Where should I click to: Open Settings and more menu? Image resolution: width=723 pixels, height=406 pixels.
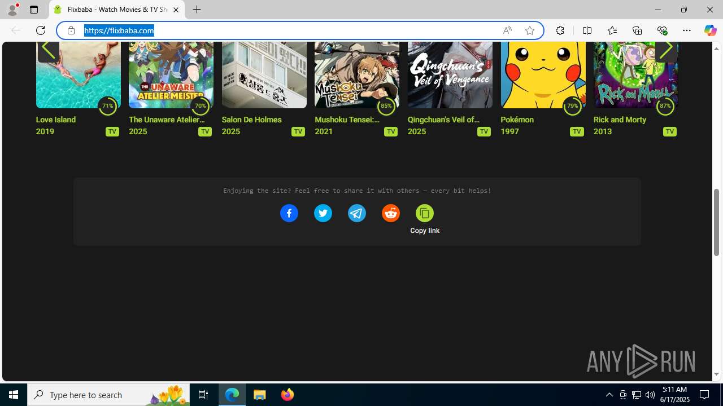687,30
